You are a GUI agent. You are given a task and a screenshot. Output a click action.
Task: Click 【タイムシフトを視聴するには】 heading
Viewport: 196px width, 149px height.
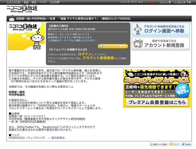[x=68, y=49]
